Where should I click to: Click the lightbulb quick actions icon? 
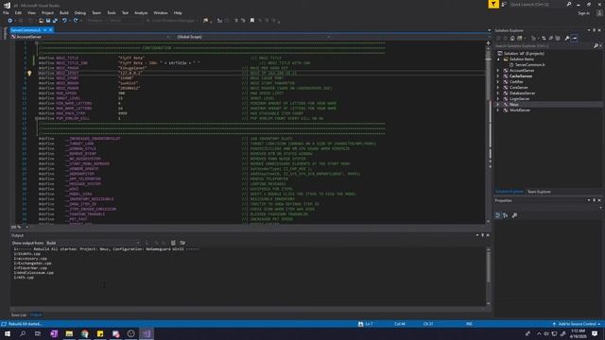29,73
